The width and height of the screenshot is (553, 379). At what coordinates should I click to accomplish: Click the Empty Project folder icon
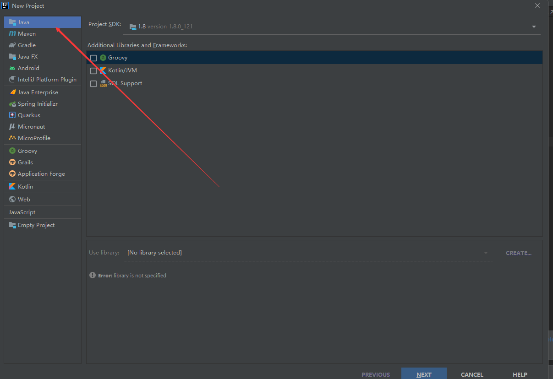pos(12,225)
